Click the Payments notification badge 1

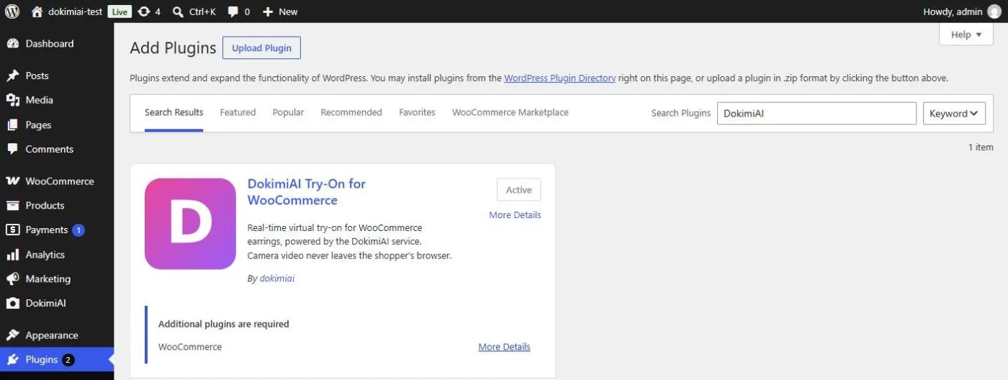(78, 230)
